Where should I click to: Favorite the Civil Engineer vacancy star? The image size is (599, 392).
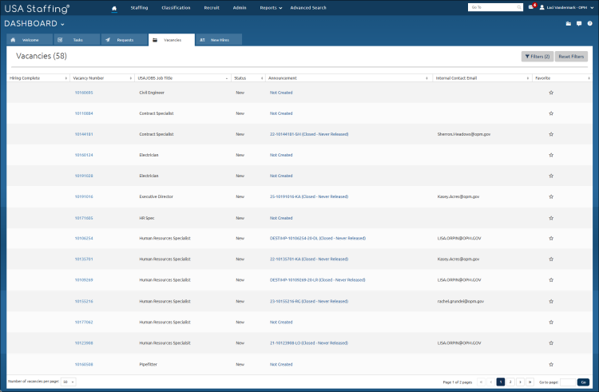pos(551,93)
